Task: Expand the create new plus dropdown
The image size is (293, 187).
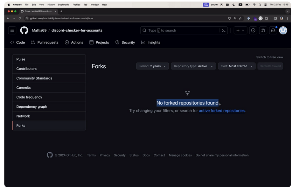Action: click(x=240, y=31)
